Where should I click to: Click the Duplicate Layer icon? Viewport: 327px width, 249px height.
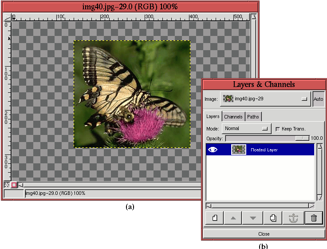tap(273, 218)
